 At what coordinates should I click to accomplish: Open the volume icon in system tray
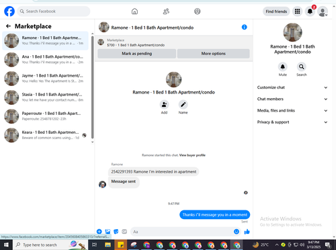click(302, 245)
